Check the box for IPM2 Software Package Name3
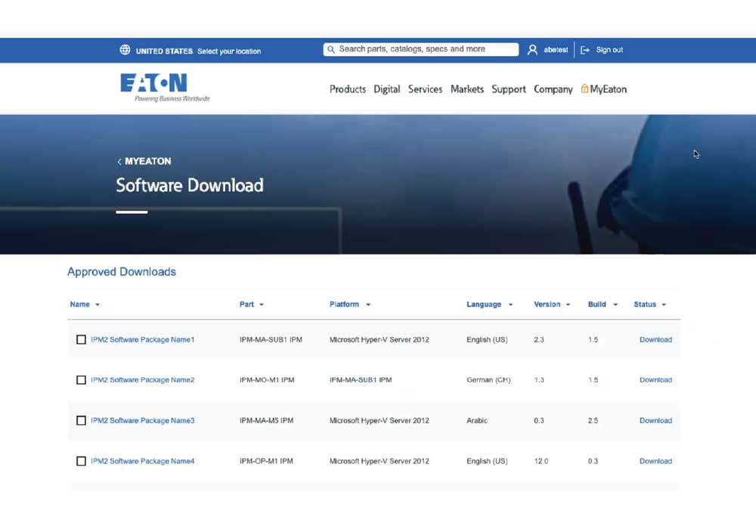This screenshot has height=529, width=756. (x=81, y=421)
